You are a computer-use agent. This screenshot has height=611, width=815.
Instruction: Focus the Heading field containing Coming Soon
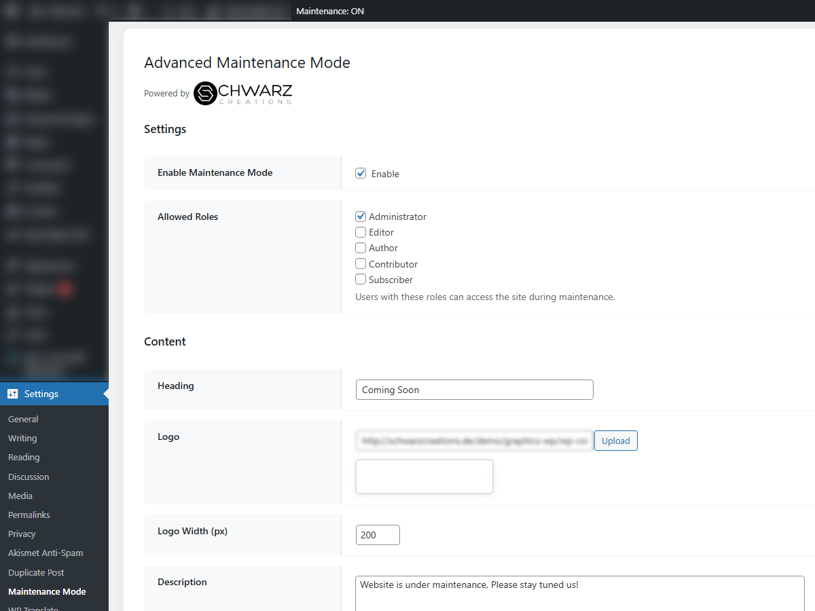coord(474,390)
